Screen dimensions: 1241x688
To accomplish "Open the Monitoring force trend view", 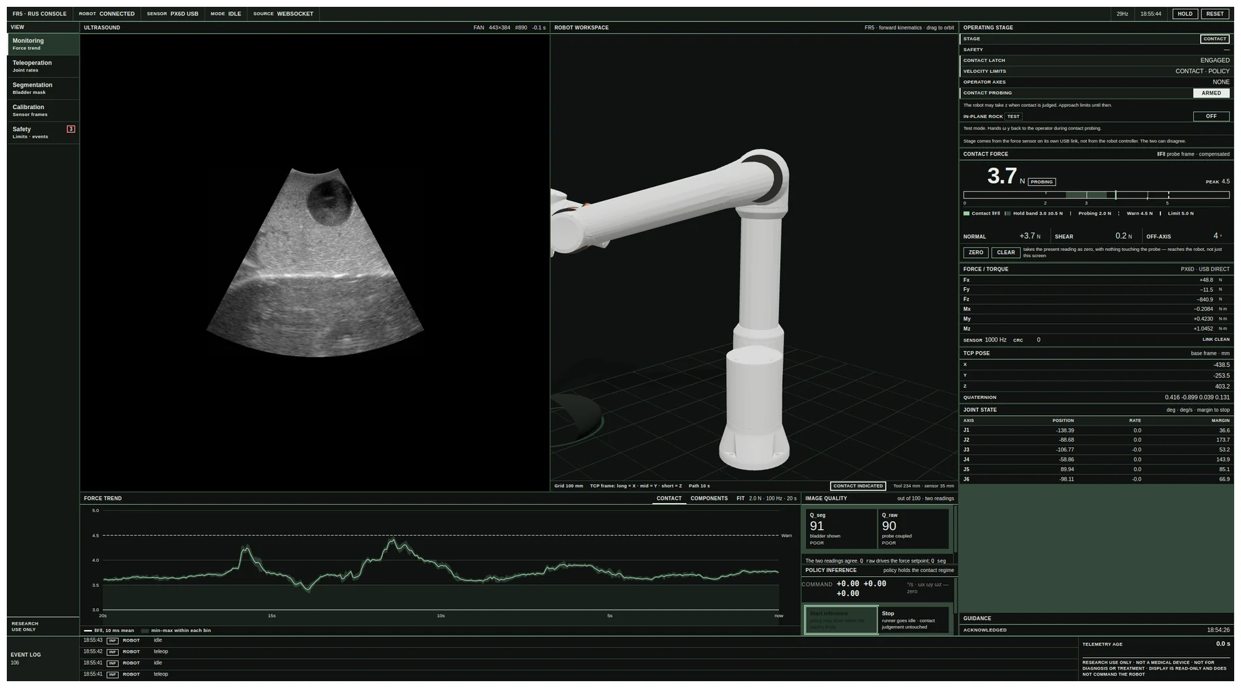I will 43,44.
